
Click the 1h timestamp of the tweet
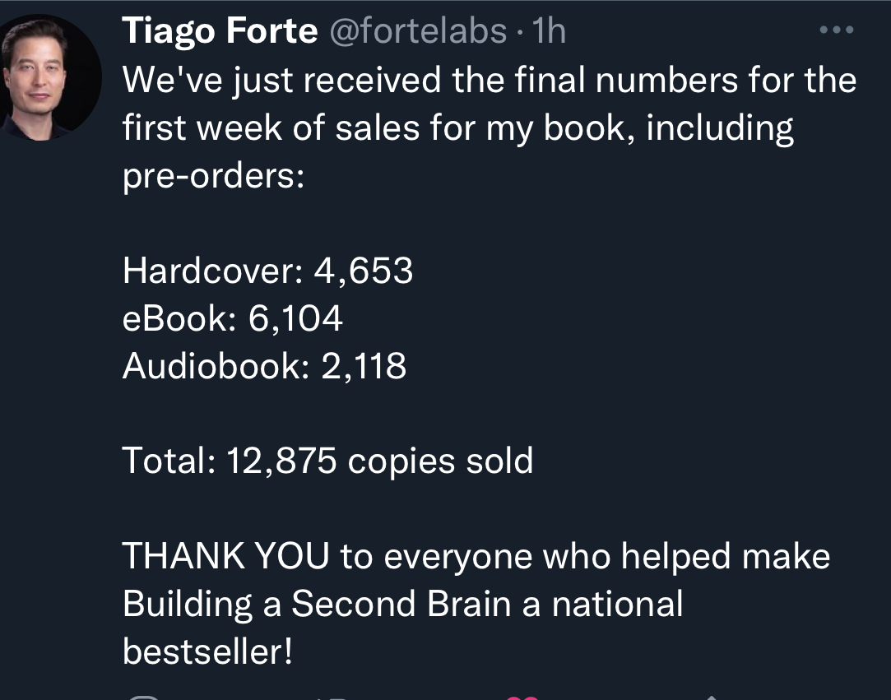click(x=549, y=31)
